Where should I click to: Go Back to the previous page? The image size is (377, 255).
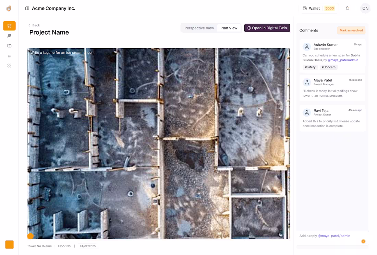(34, 25)
